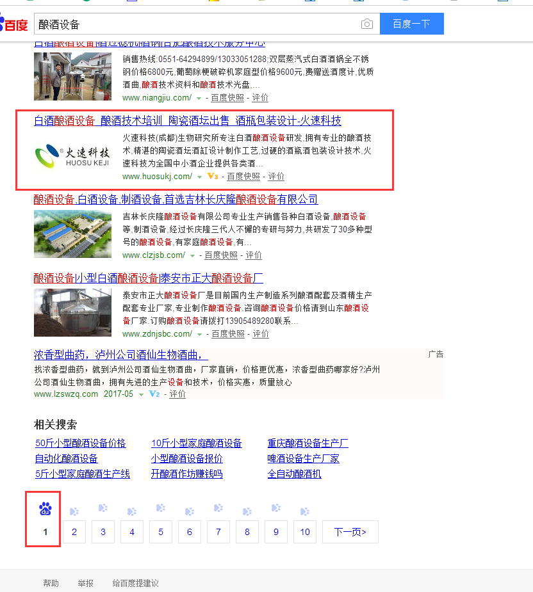Open the 白酒酿酒设备_酿酒技术培训 火速科技 result title
This screenshot has width=533, height=592.
[x=188, y=121]
